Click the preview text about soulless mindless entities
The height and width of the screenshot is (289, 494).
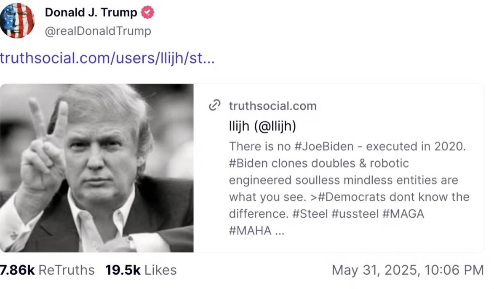343,180
